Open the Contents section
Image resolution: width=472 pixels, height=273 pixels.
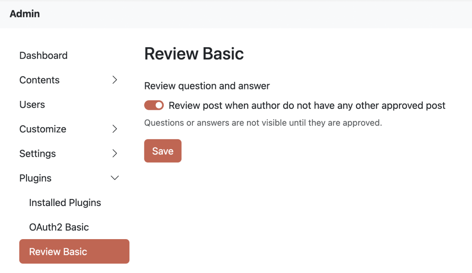39,80
